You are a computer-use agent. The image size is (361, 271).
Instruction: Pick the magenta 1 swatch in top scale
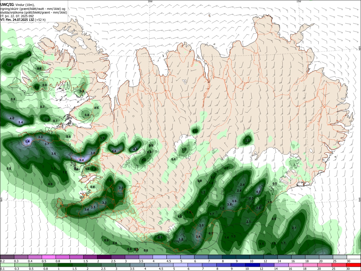coord(76,257)
